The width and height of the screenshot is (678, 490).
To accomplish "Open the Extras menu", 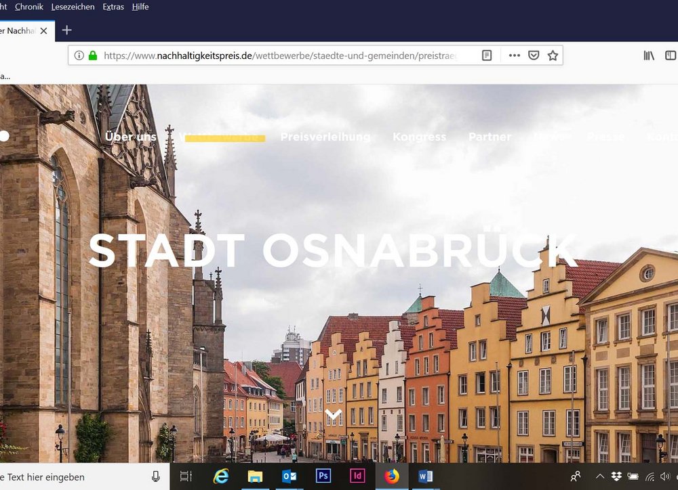I will pos(113,7).
